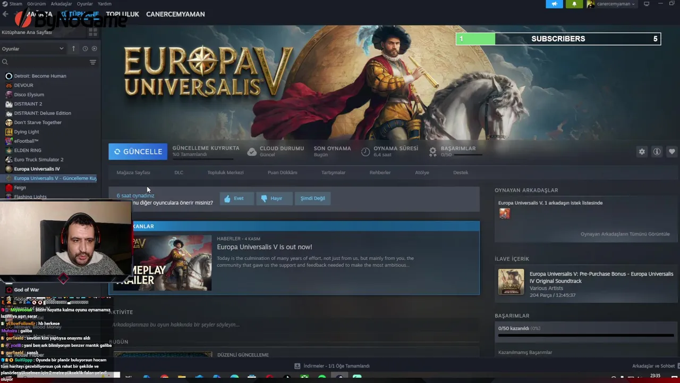Switch to the TOPLULUK section

point(122,14)
